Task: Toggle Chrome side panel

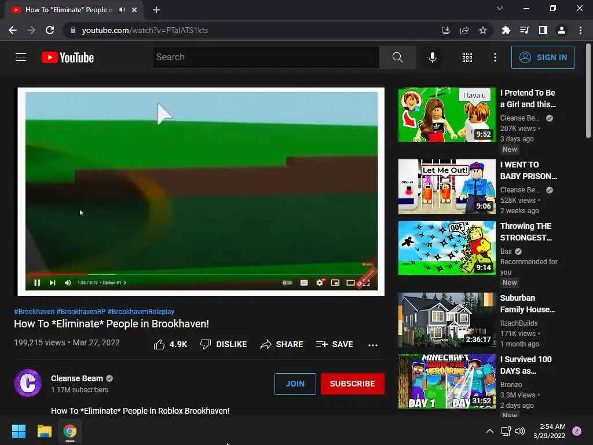Action: [x=543, y=30]
